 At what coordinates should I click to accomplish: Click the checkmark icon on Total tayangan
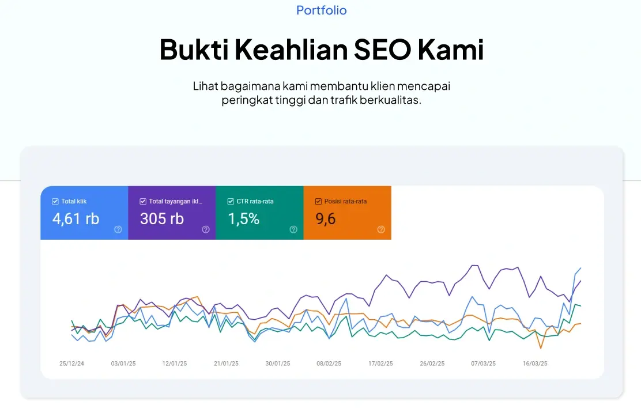coord(142,201)
